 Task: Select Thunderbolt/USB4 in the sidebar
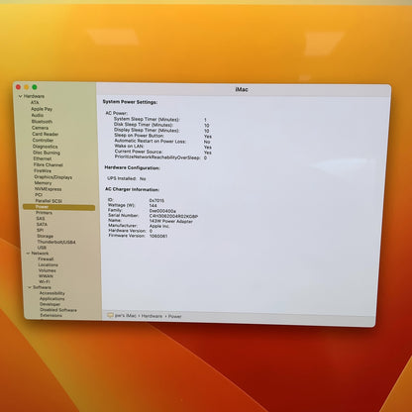click(56, 242)
